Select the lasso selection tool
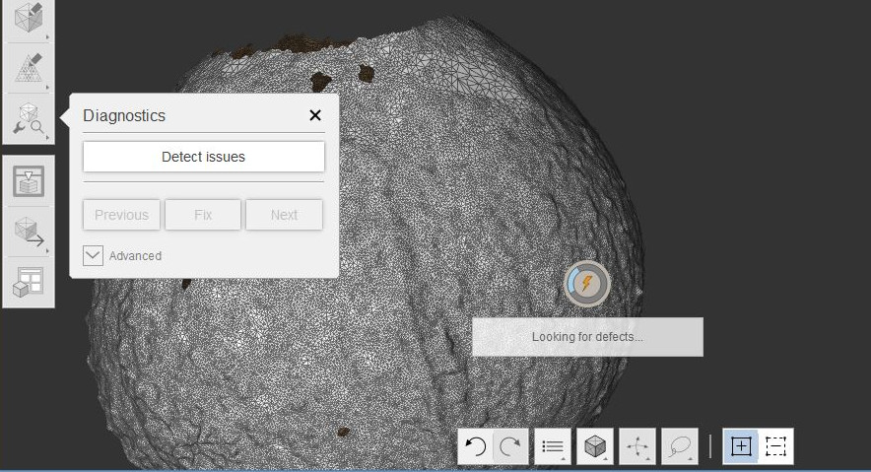This screenshot has width=871, height=472. [680, 446]
